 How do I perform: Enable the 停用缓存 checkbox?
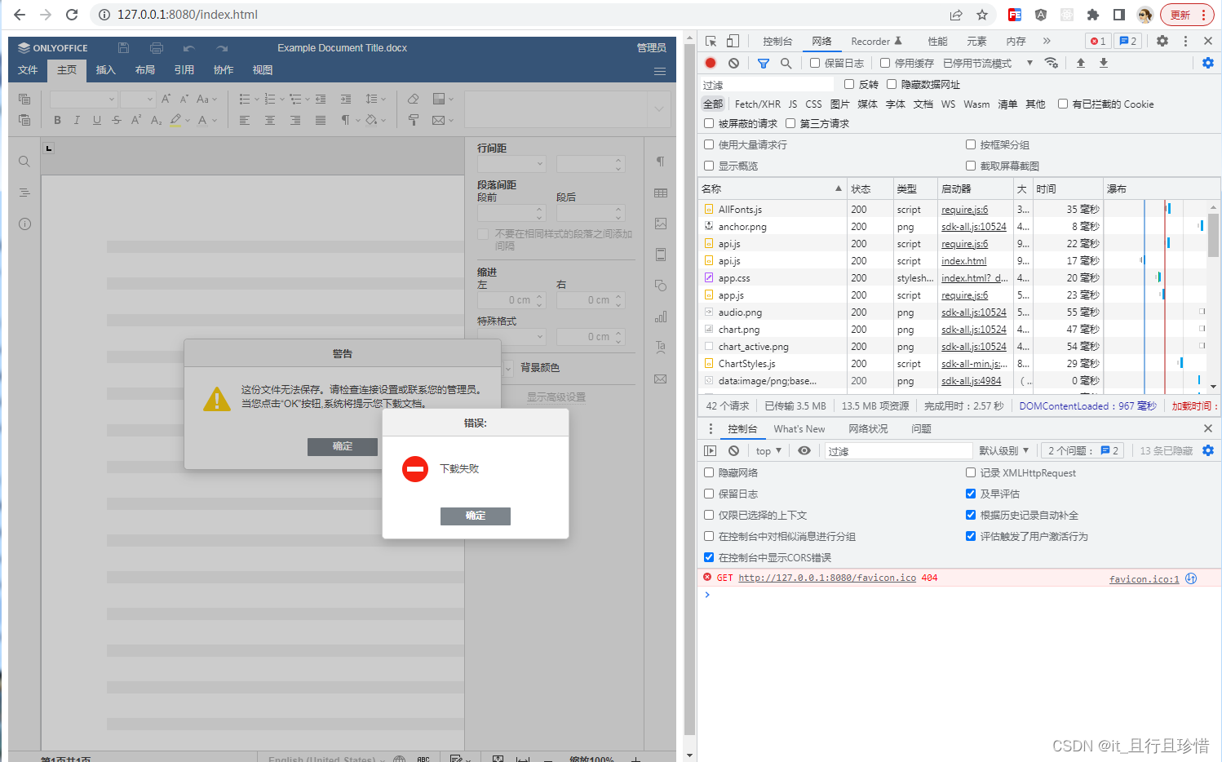coord(886,62)
